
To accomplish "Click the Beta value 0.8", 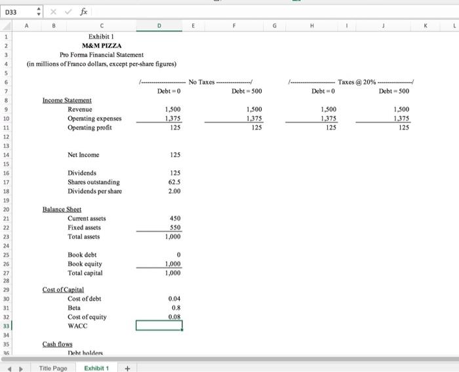I will tap(176, 308).
